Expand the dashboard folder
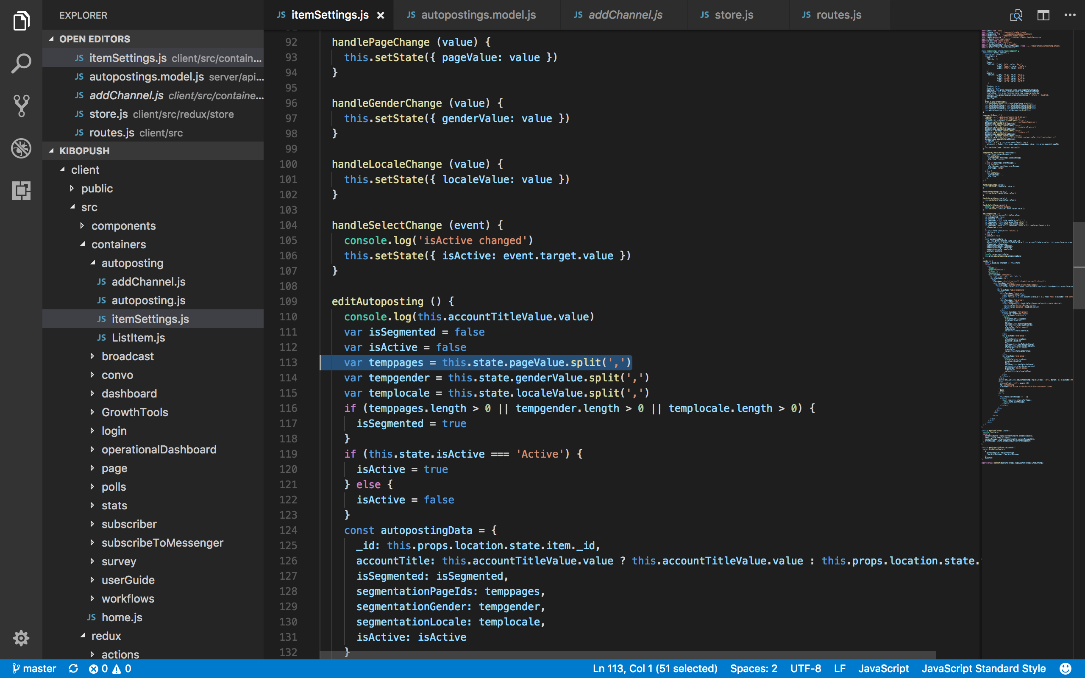1085x678 pixels. 153,393
